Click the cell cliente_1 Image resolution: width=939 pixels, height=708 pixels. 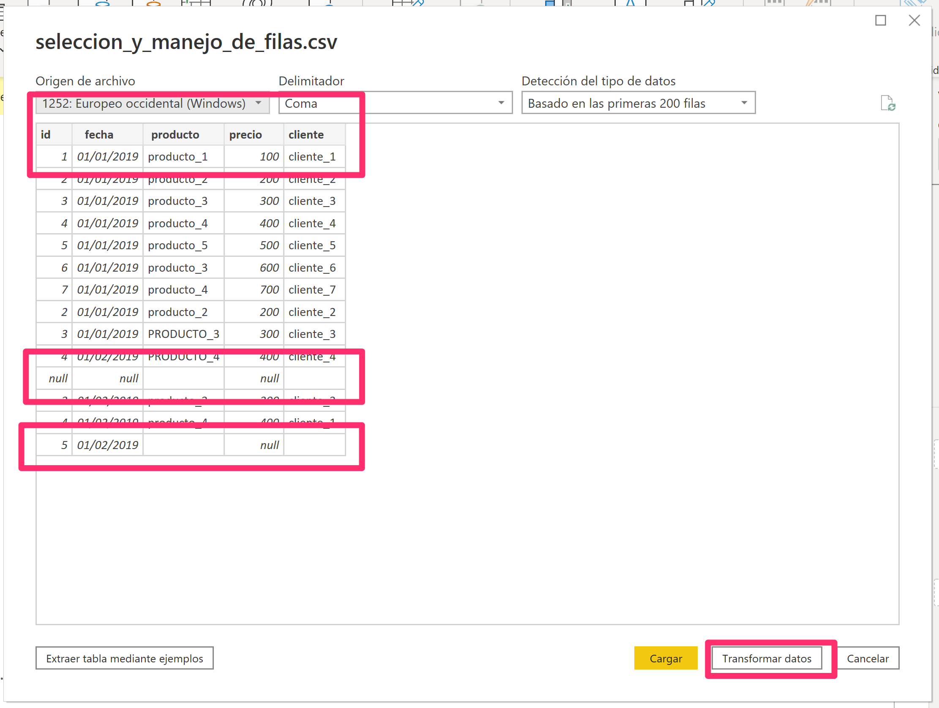tap(314, 157)
